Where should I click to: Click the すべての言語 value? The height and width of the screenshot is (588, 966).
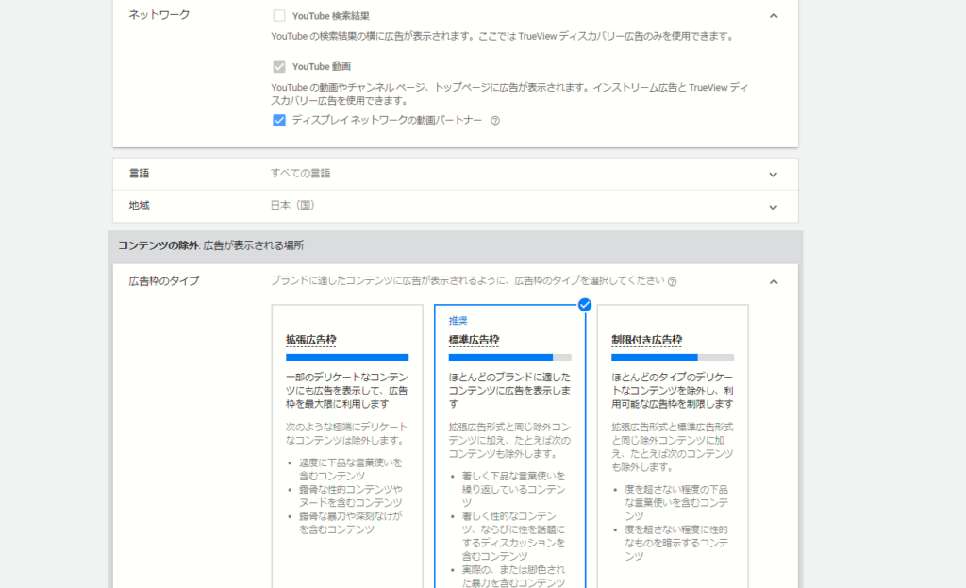(x=301, y=174)
